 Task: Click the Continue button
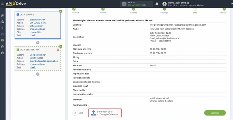coord(215,113)
